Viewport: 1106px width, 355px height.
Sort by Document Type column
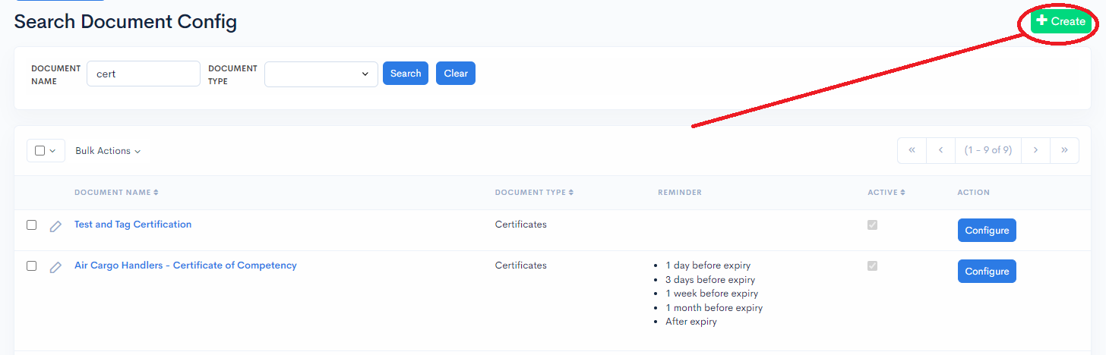point(534,193)
